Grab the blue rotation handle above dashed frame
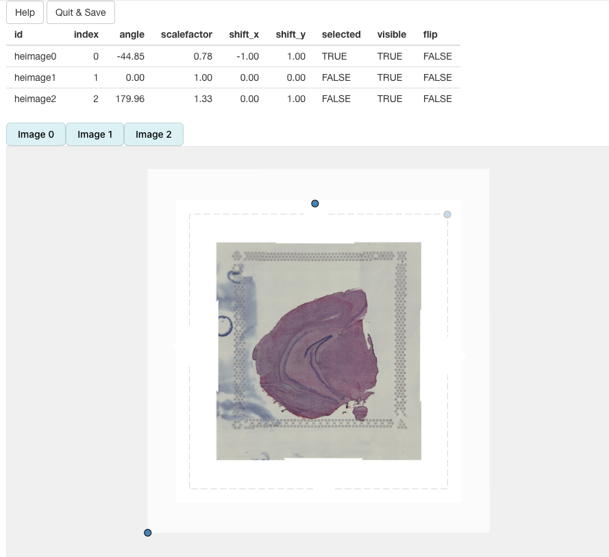The width and height of the screenshot is (609, 557). 315,203
